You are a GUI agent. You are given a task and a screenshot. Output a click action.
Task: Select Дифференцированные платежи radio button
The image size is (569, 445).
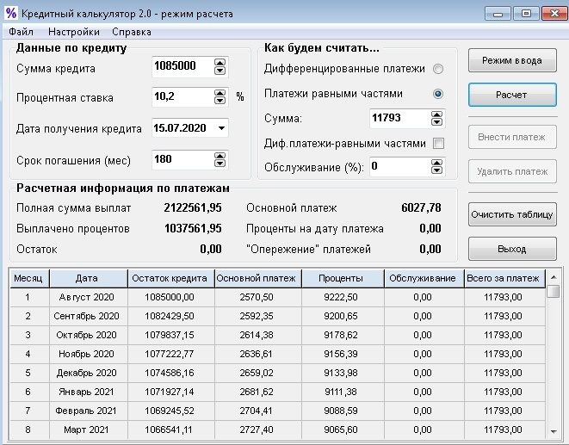click(438, 69)
